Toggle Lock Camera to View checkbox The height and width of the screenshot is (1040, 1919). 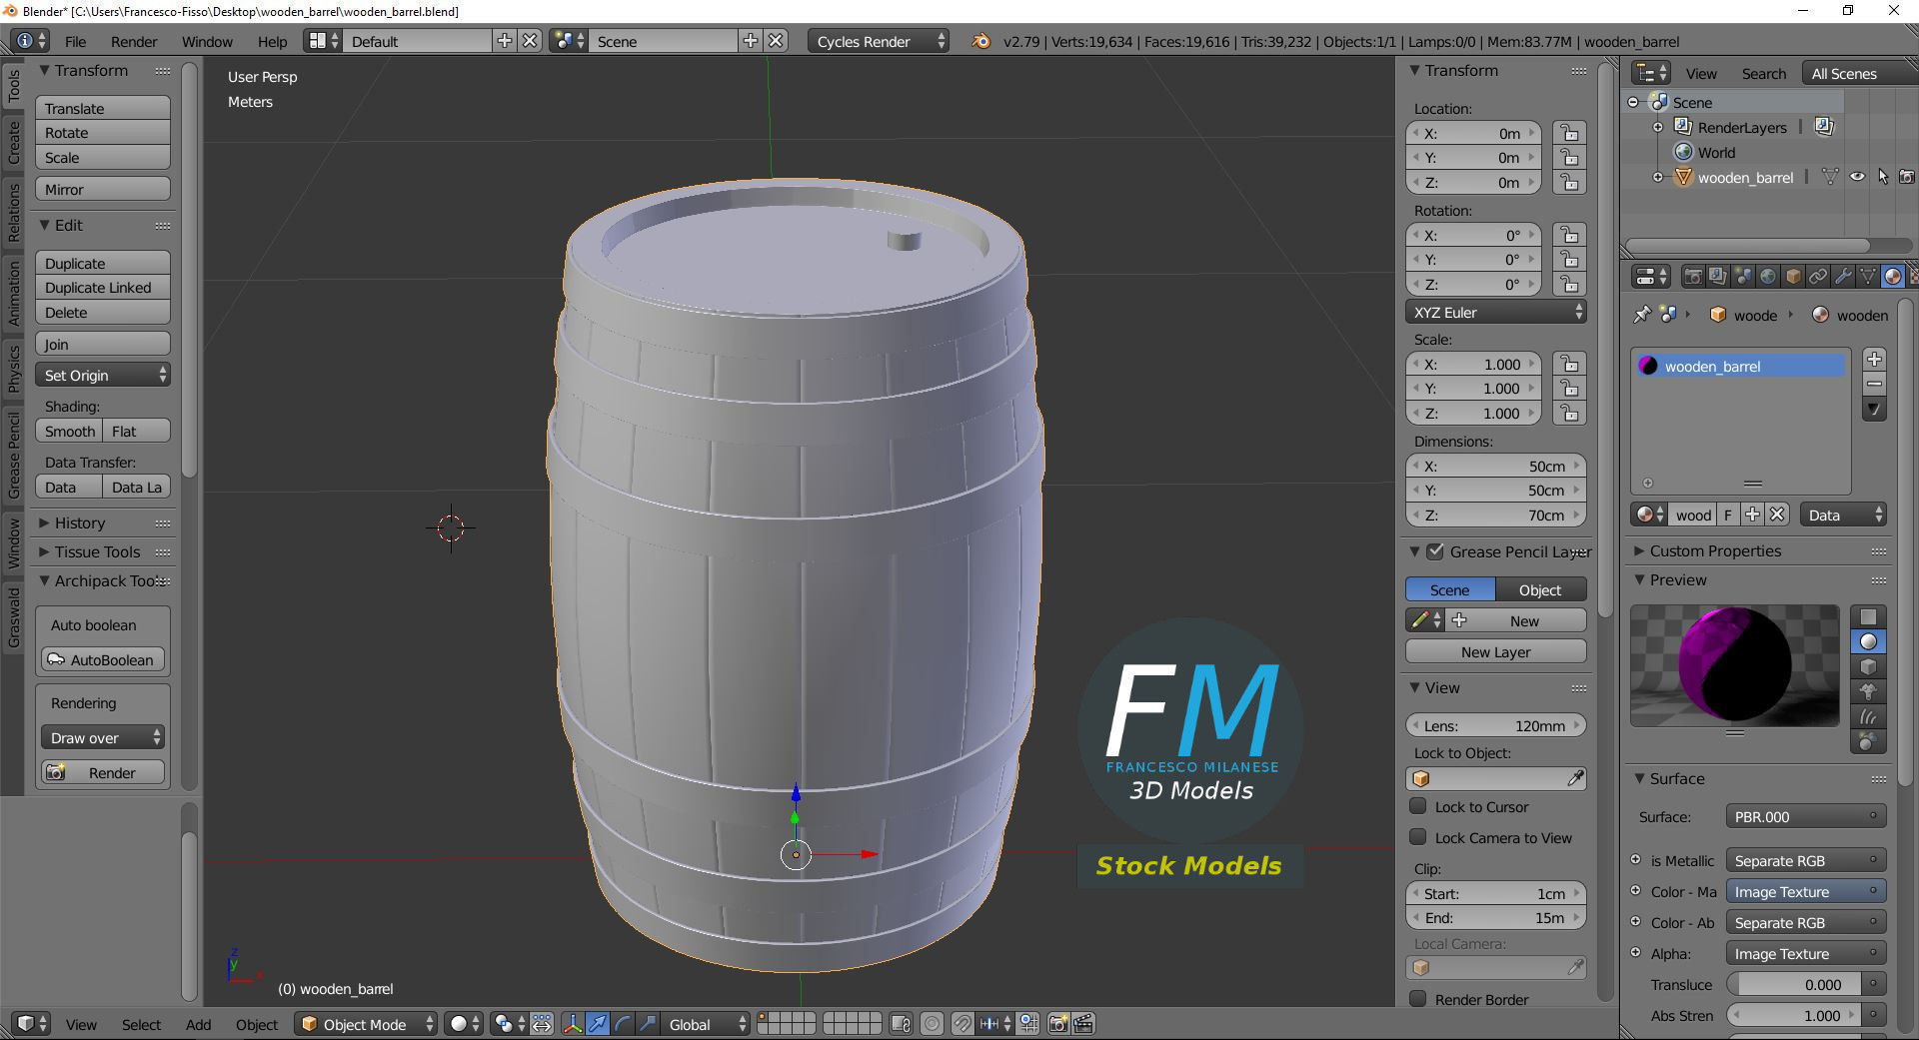tap(1417, 837)
